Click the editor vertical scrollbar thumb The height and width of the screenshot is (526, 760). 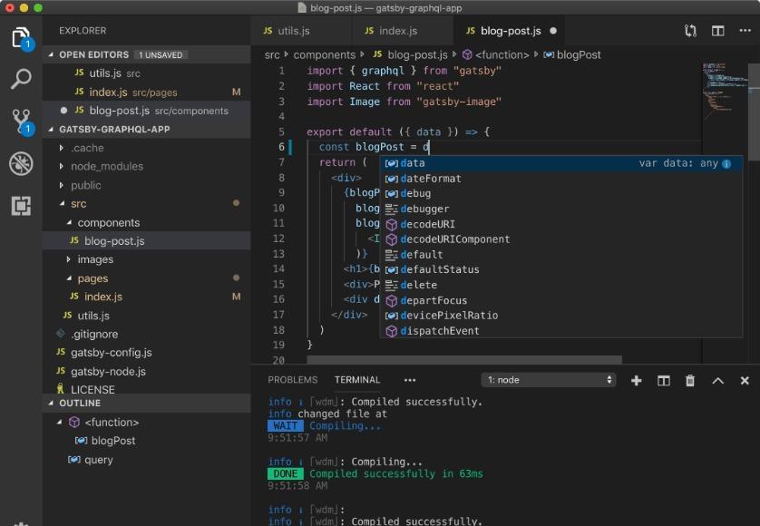(755, 112)
